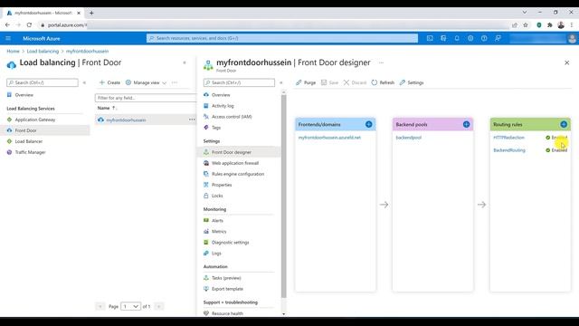This screenshot has height=326, width=579.
Task: Open myfrontdoorhussein in the resource list
Action: coord(126,120)
